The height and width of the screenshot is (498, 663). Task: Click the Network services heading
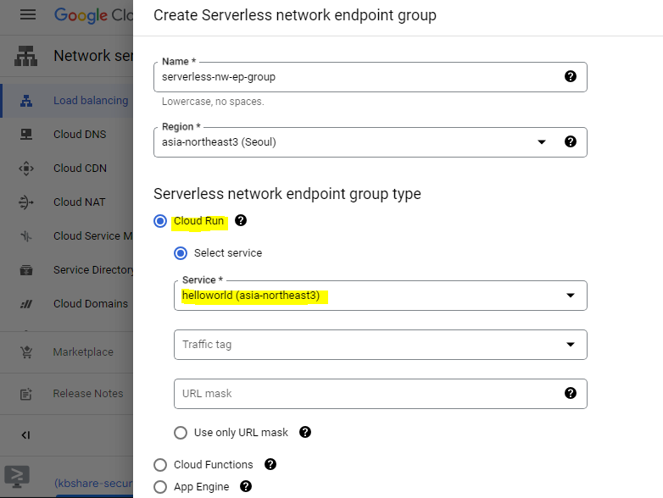coord(93,56)
